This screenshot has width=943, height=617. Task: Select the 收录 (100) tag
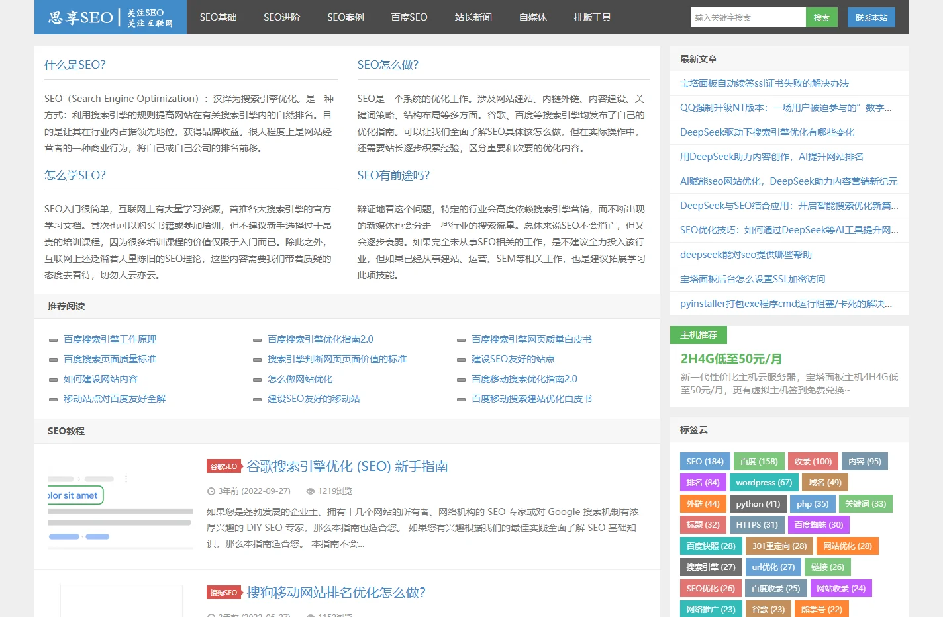pyautogui.click(x=813, y=462)
